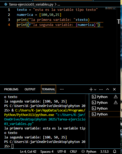Show additional panel views via ellipsis after TERMINAL

62,89
